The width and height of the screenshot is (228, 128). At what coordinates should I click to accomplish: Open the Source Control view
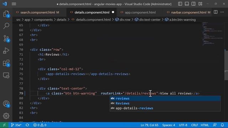click(x=6, y=39)
